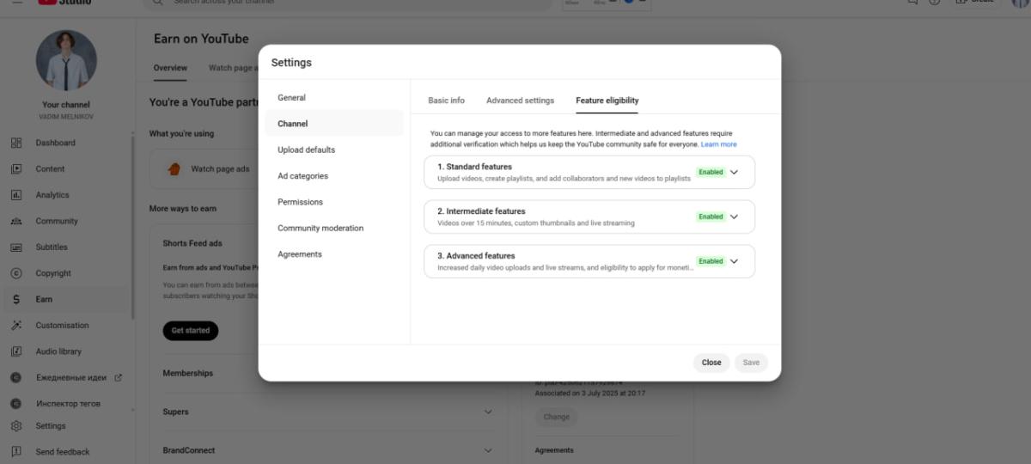Click the Get started button

click(x=191, y=330)
